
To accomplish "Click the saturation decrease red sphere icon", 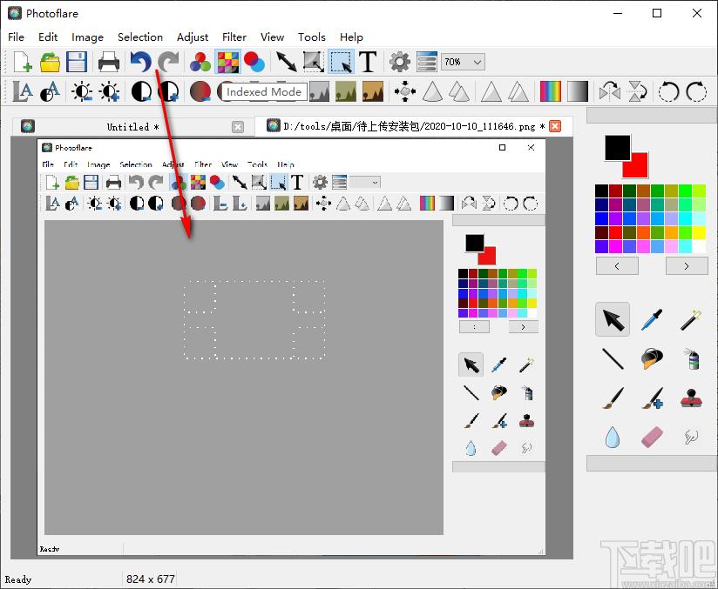I will (200, 91).
